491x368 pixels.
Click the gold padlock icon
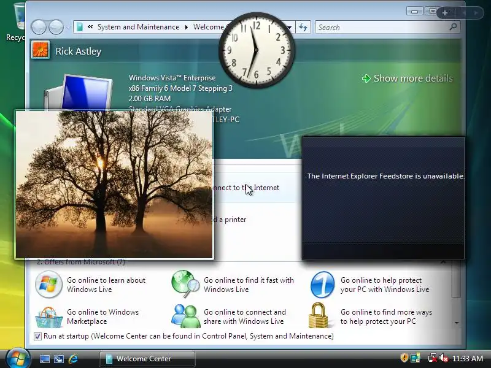pyautogui.click(x=319, y=315)
